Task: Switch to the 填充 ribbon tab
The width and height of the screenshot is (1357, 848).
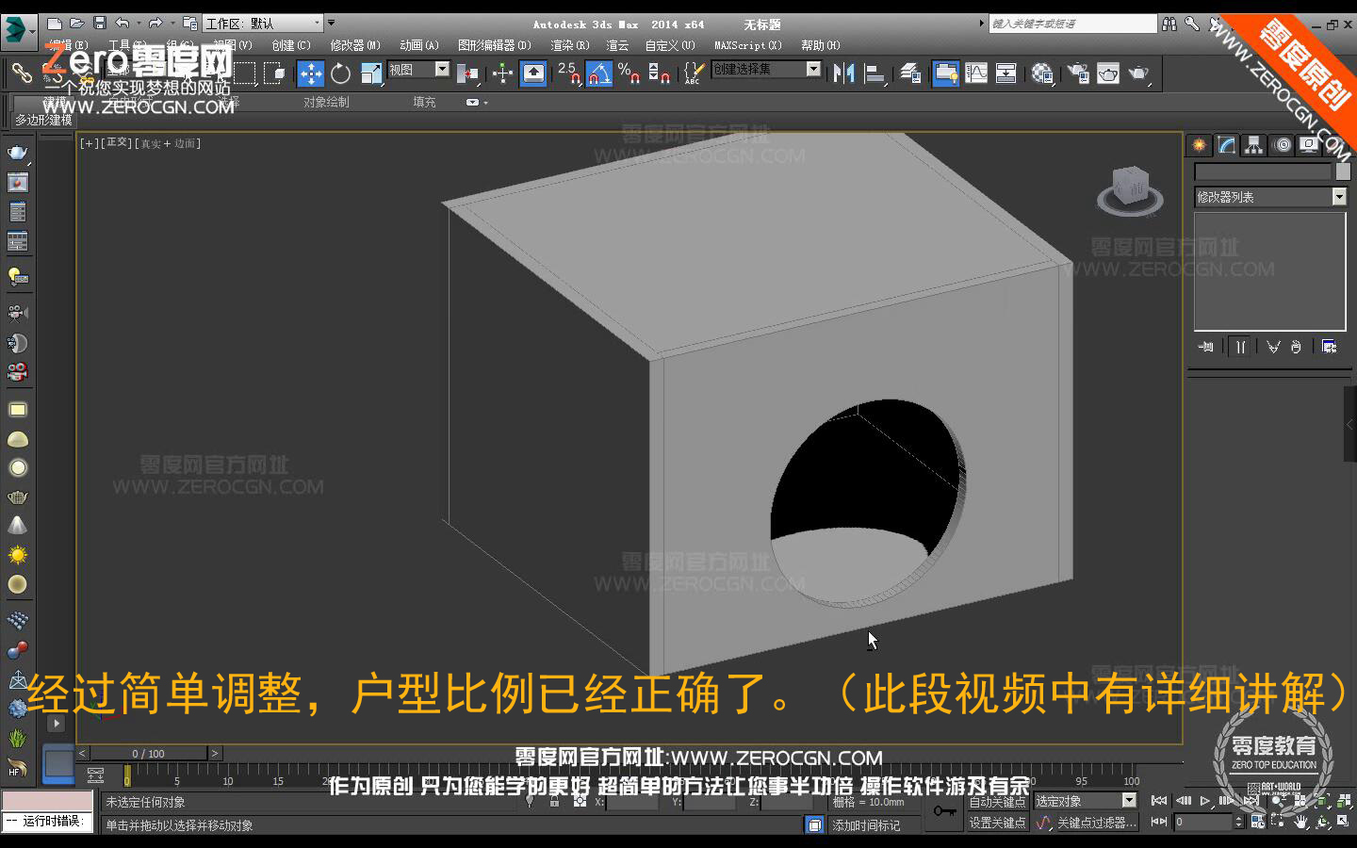Action: (x=424, y=102)
